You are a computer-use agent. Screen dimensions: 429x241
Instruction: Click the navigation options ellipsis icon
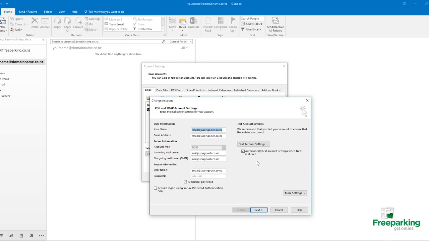tap(41, 236)
